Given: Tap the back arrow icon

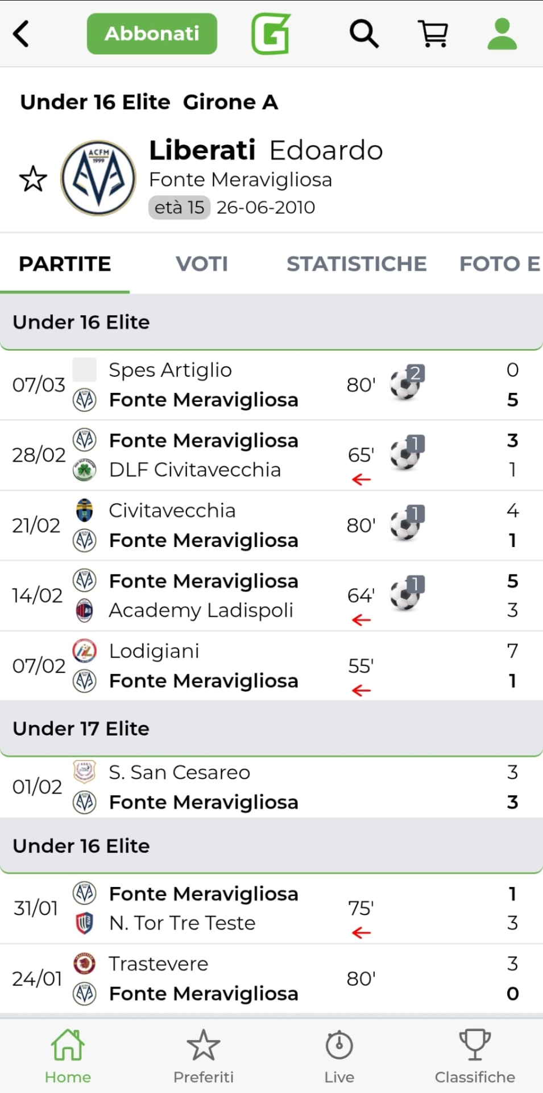Looking at the screenshot, I should coord(22,34).
